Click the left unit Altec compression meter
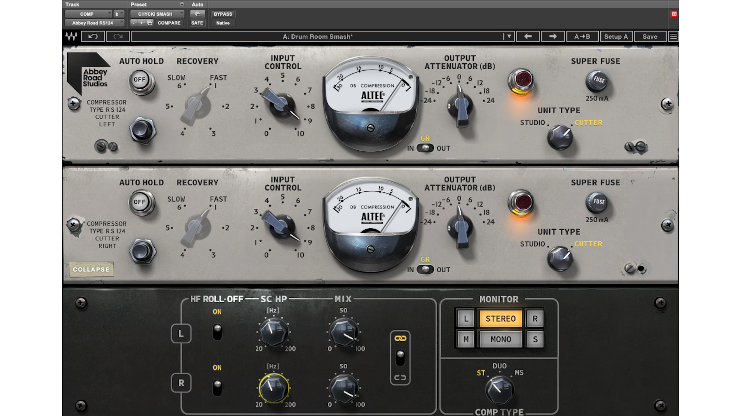Image resolution: width=741 pixels, height=416 pixels. coord(371,104)
